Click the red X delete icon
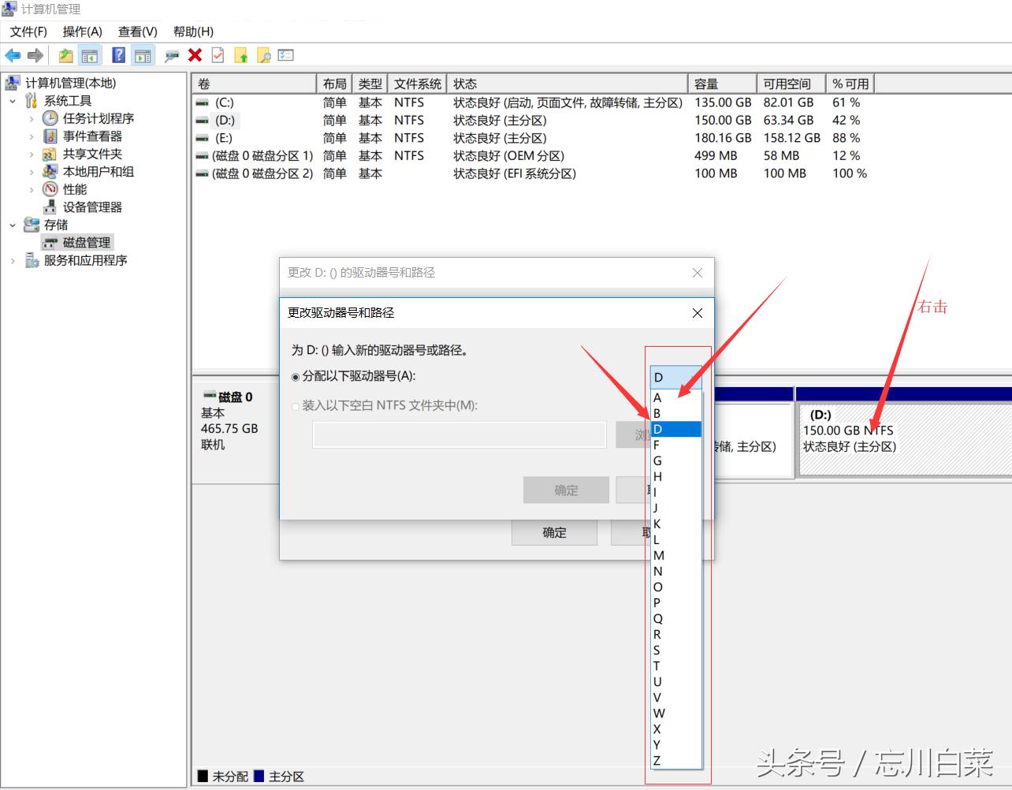Image resolution: width=1012 pixels, height=790 pixels. click(x=195, y=55)
